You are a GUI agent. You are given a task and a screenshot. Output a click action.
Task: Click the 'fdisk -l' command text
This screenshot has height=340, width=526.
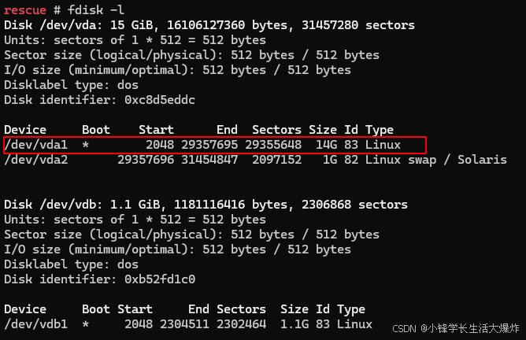tap(95, 10)
